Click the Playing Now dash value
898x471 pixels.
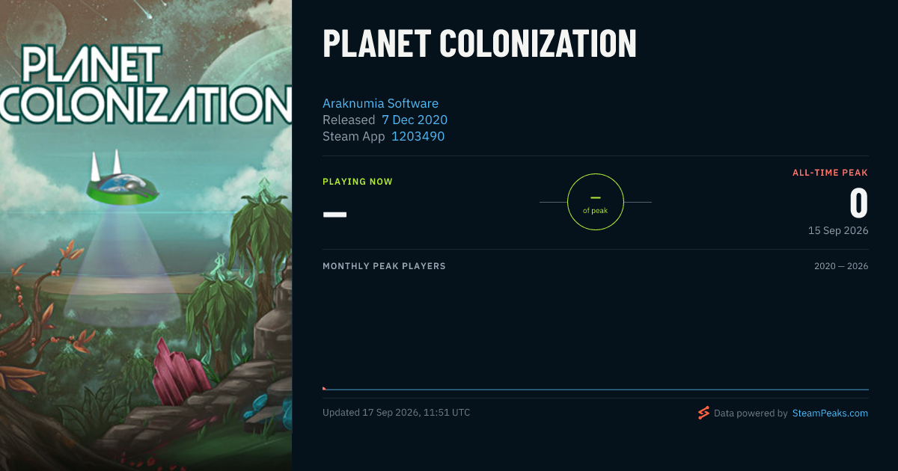click(x=335, y=215)
